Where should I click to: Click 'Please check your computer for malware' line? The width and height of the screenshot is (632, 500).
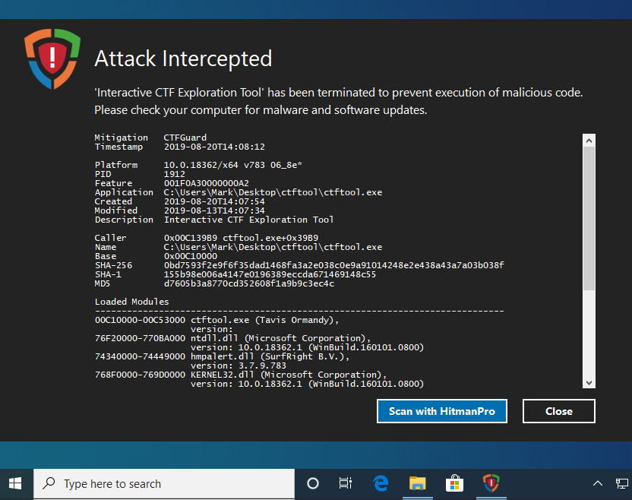tap(261, 110)
